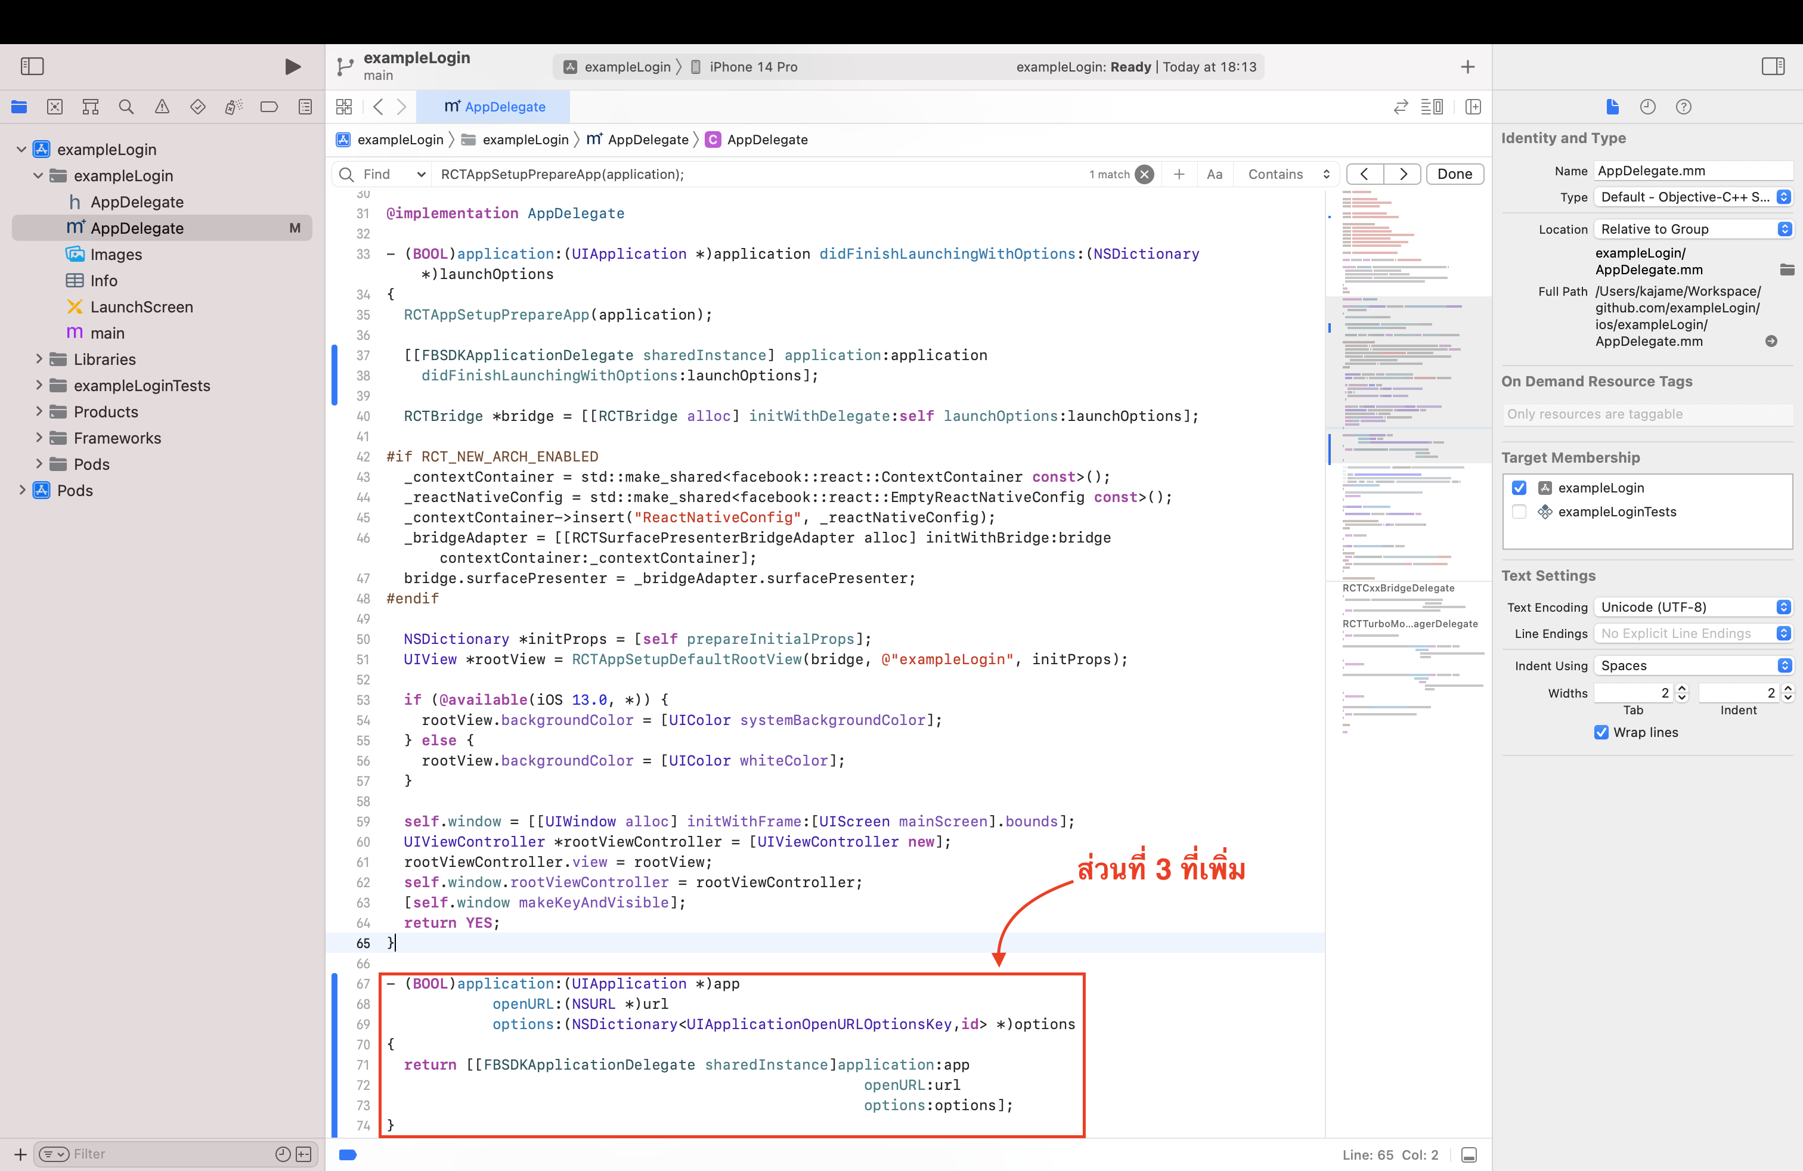The image size is (1803, 1171).
Task: Open the file Type dropdown
Action: (1693, 197)
